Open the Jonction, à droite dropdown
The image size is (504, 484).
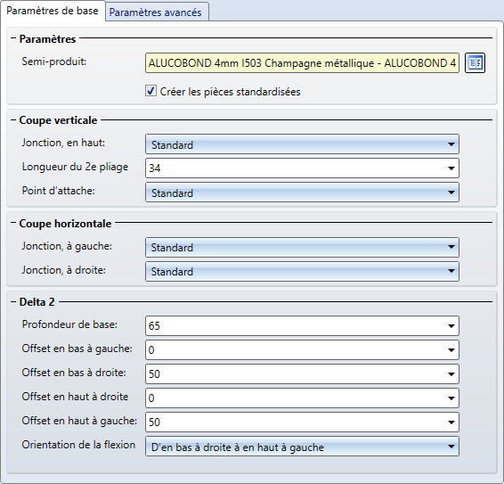coord(302,271)
